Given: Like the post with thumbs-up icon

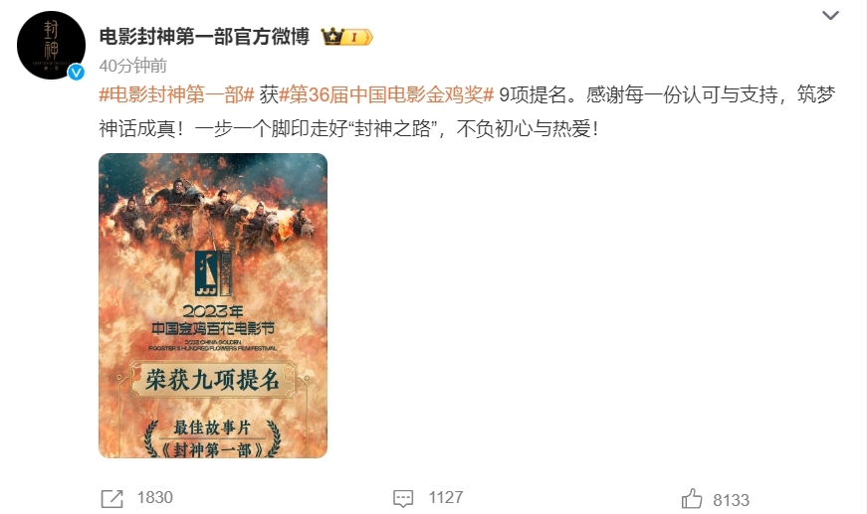Looking at the screenshot, I should pos(692,498).
